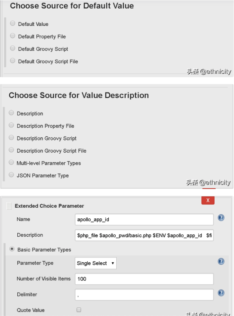Choose the Description Property File option
Screen dimensions: 234x316
pos(11,126)
